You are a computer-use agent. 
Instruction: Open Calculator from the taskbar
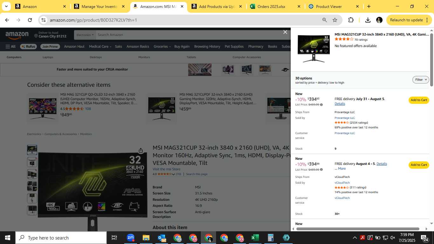pyautogui.click(x=270, y=238)
